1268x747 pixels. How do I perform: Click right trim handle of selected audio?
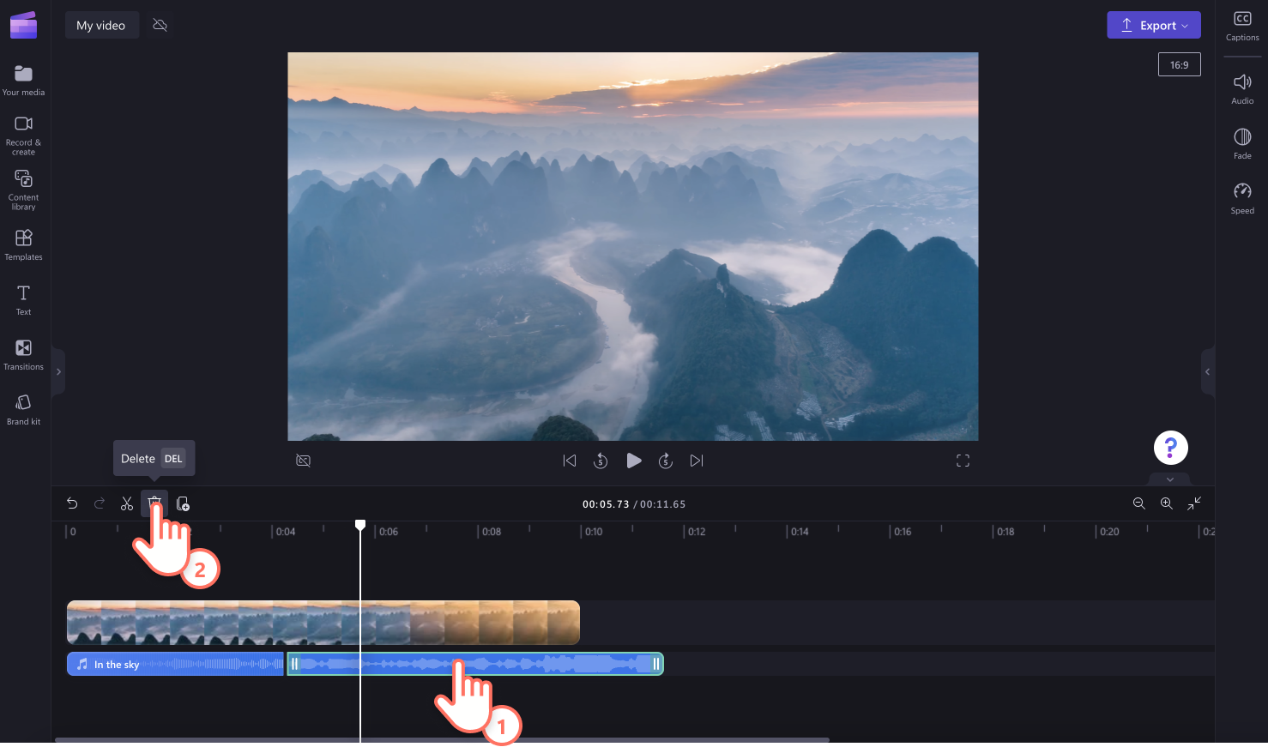click(x=656, y=664)
